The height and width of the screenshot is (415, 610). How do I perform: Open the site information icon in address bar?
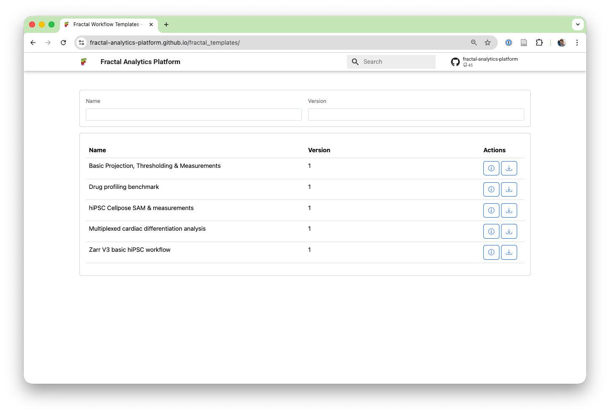pos(81,43)
